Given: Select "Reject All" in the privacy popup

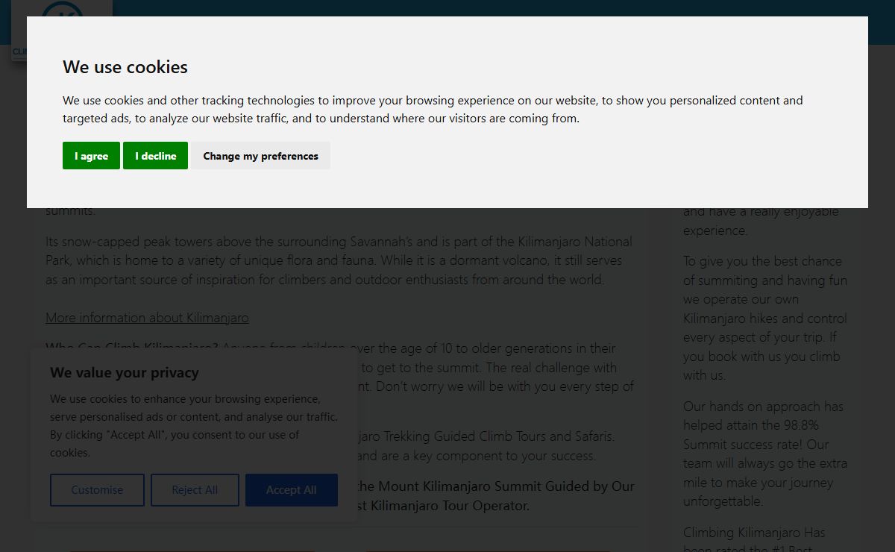Looking at the screenshot, I should [195, 490].
